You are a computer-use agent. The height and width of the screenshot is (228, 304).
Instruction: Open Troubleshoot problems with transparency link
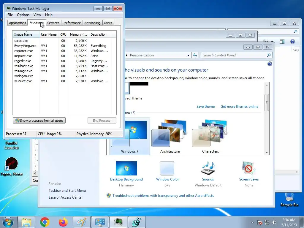click(163, 196)
